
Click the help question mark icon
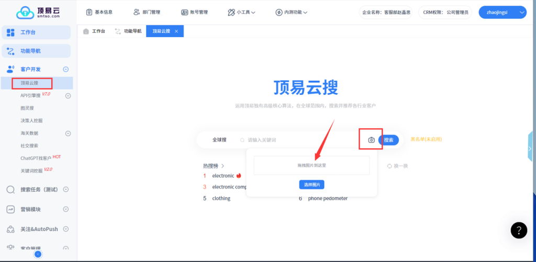click(518, 230)
